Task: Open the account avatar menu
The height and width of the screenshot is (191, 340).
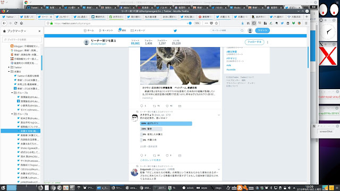Action: 250,31
